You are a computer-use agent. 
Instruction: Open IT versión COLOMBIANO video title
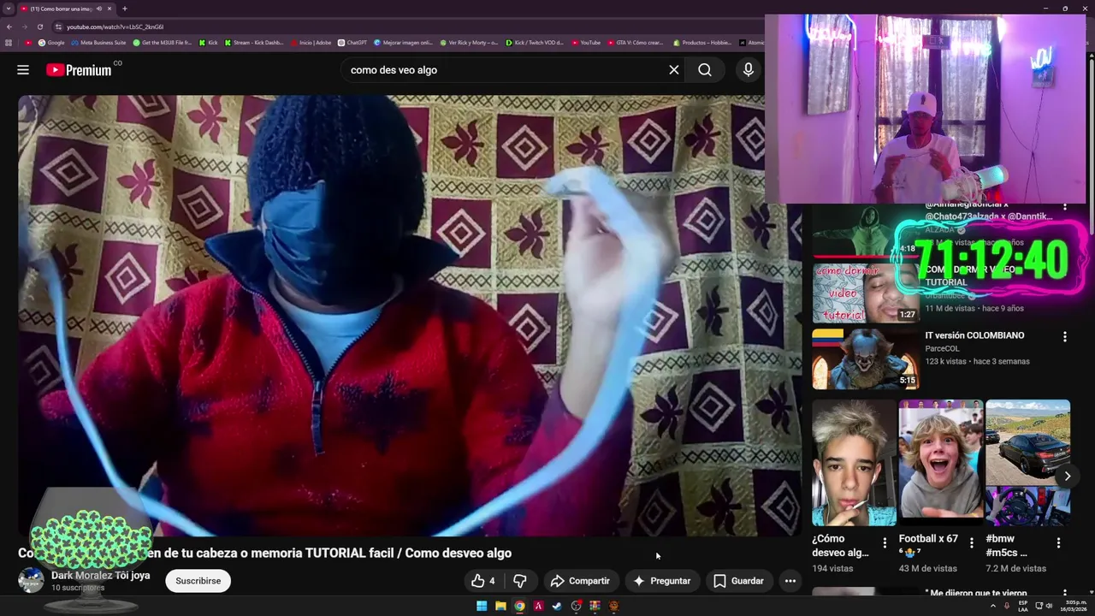(x=974, y=335)
